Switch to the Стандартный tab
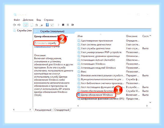164x128 pixels. pos(62,110)
